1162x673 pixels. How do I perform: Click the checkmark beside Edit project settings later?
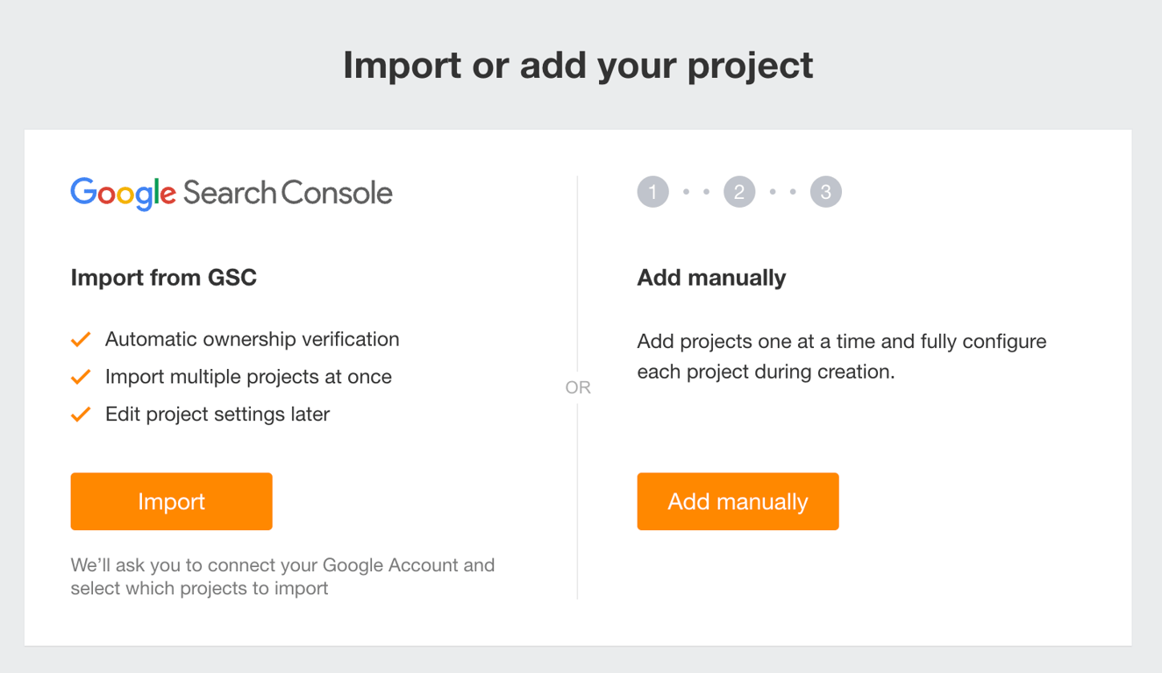click(81, 414)
